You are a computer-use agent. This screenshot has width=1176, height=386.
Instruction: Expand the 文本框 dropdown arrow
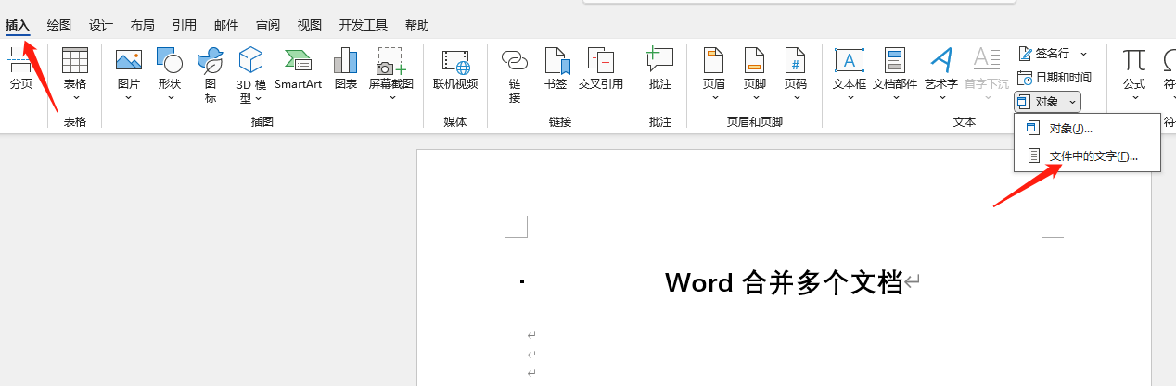tap(850, 97)
